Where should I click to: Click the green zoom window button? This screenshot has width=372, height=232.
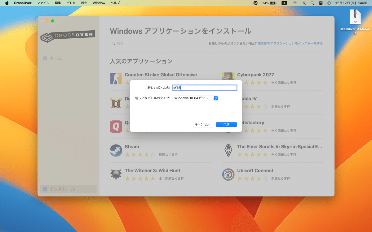[53, 21]
